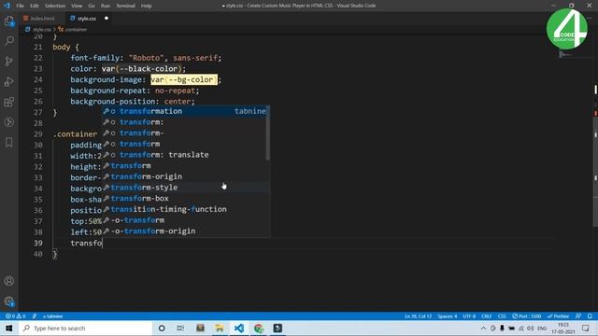Open the Terminal menu
Image resolution: width=598 pixels, height=336 pixels.
coord(125,6)
